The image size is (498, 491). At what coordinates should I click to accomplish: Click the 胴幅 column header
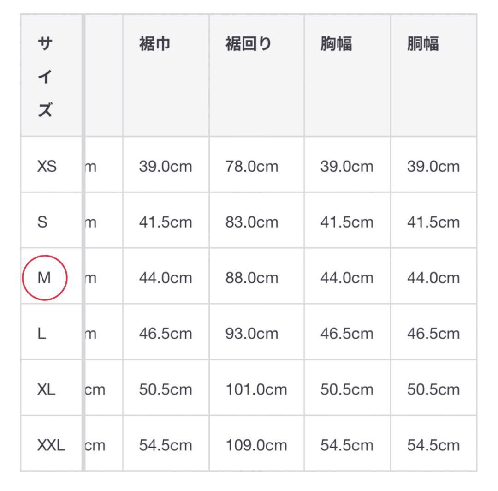click(423, 43)
